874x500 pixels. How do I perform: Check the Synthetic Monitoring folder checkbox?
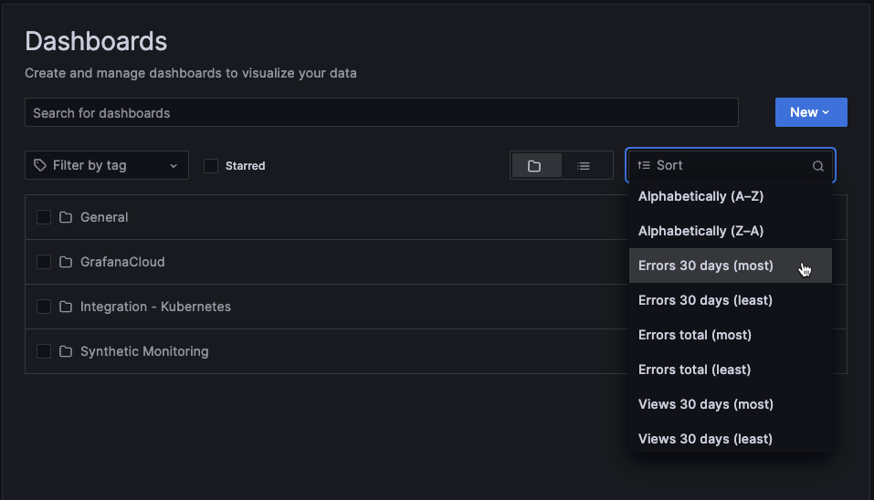pos(44,351)
